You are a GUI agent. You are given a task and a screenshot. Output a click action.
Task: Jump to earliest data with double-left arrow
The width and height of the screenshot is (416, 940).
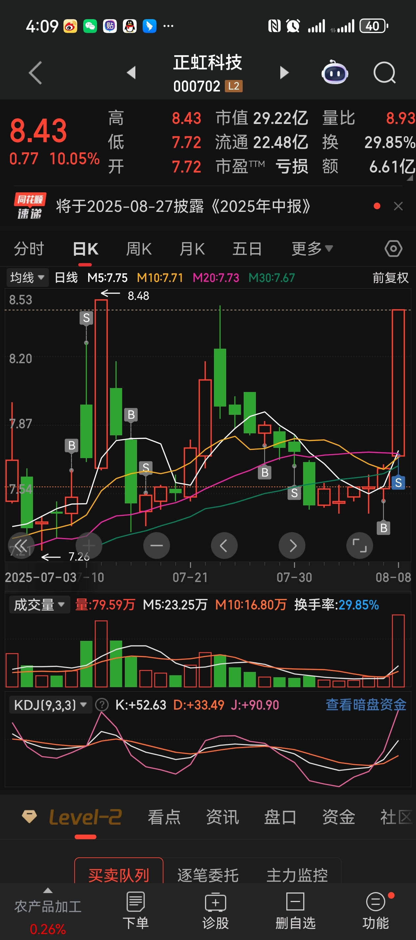[x=21, y=546]
